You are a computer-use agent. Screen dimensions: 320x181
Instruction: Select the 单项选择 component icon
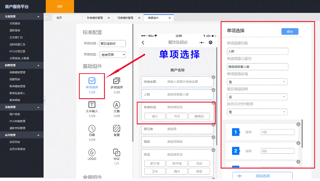tap(92, 80)
